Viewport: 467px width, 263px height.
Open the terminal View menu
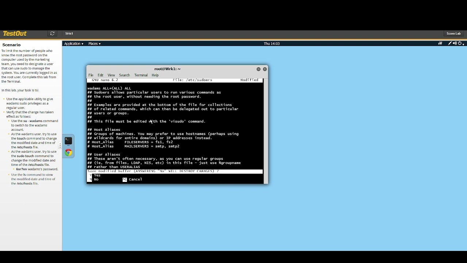tap(111, 75)
